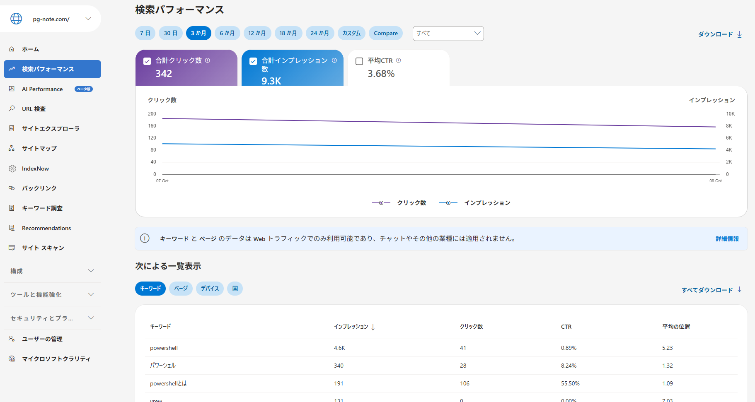Click the globe site icon

[x=16, y=19]
